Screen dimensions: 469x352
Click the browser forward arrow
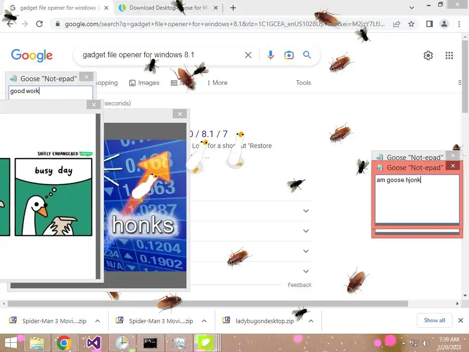(x=25, y=24)
